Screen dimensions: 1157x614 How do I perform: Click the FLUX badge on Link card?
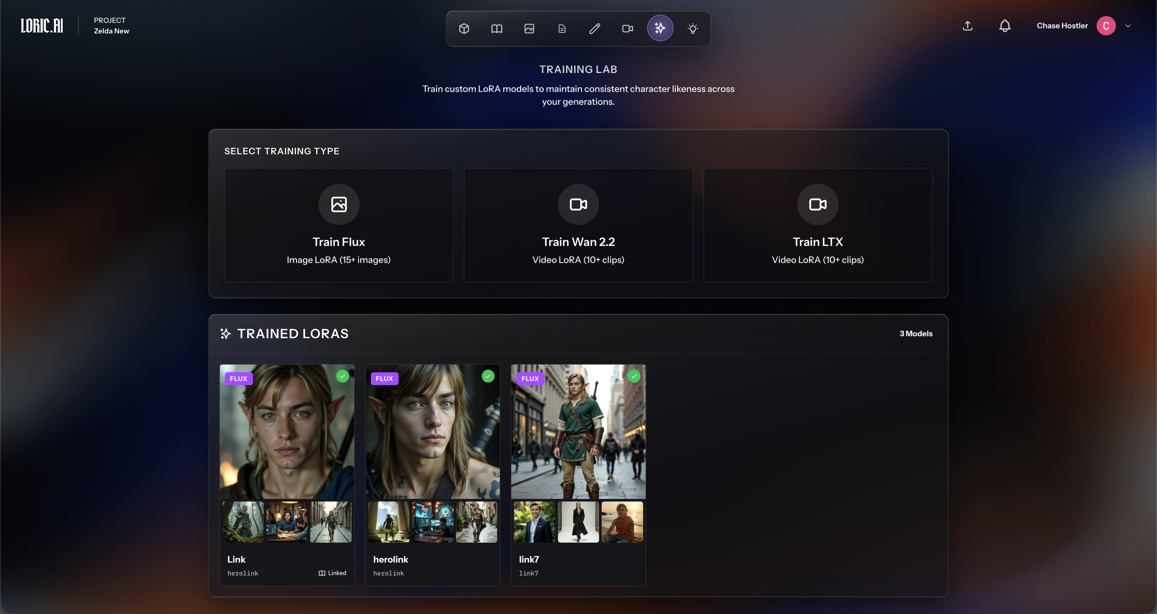click(x=238, y=379)
